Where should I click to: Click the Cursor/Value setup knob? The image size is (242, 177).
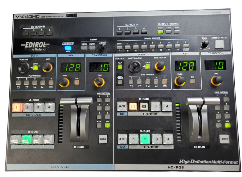click(102, 47)
